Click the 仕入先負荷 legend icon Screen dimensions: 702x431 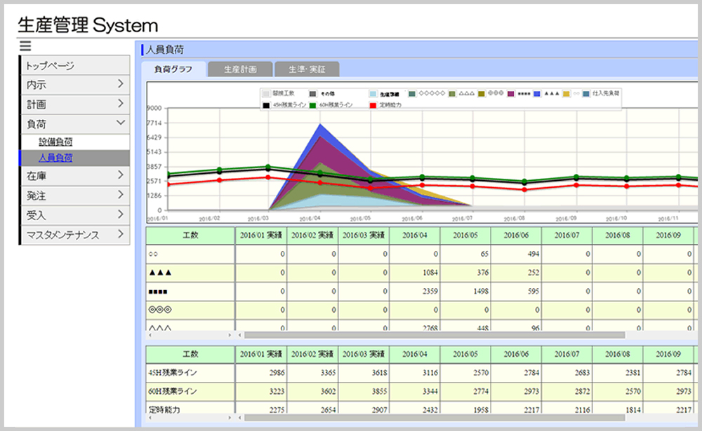pyautogui.click(x=586, y=93)
